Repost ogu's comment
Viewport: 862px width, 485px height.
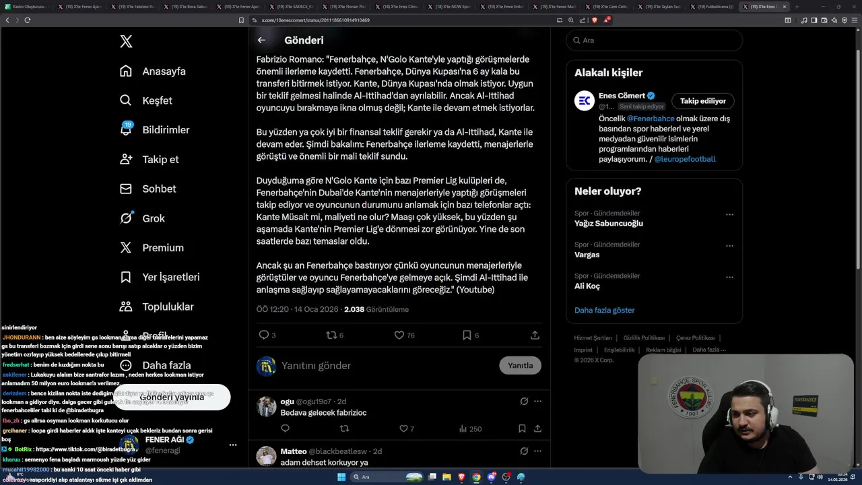(344, 428)
